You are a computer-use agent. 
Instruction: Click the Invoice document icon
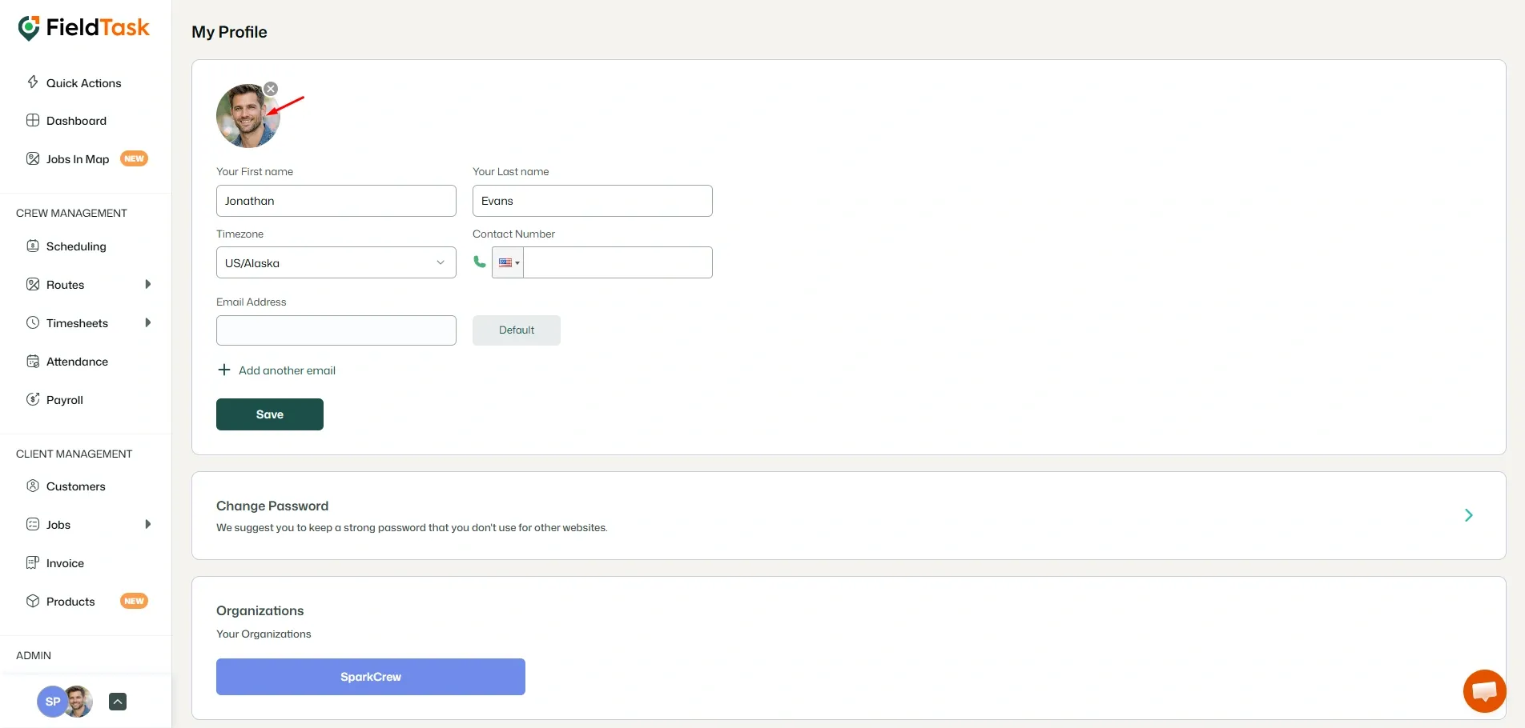[x=33, y=562]
